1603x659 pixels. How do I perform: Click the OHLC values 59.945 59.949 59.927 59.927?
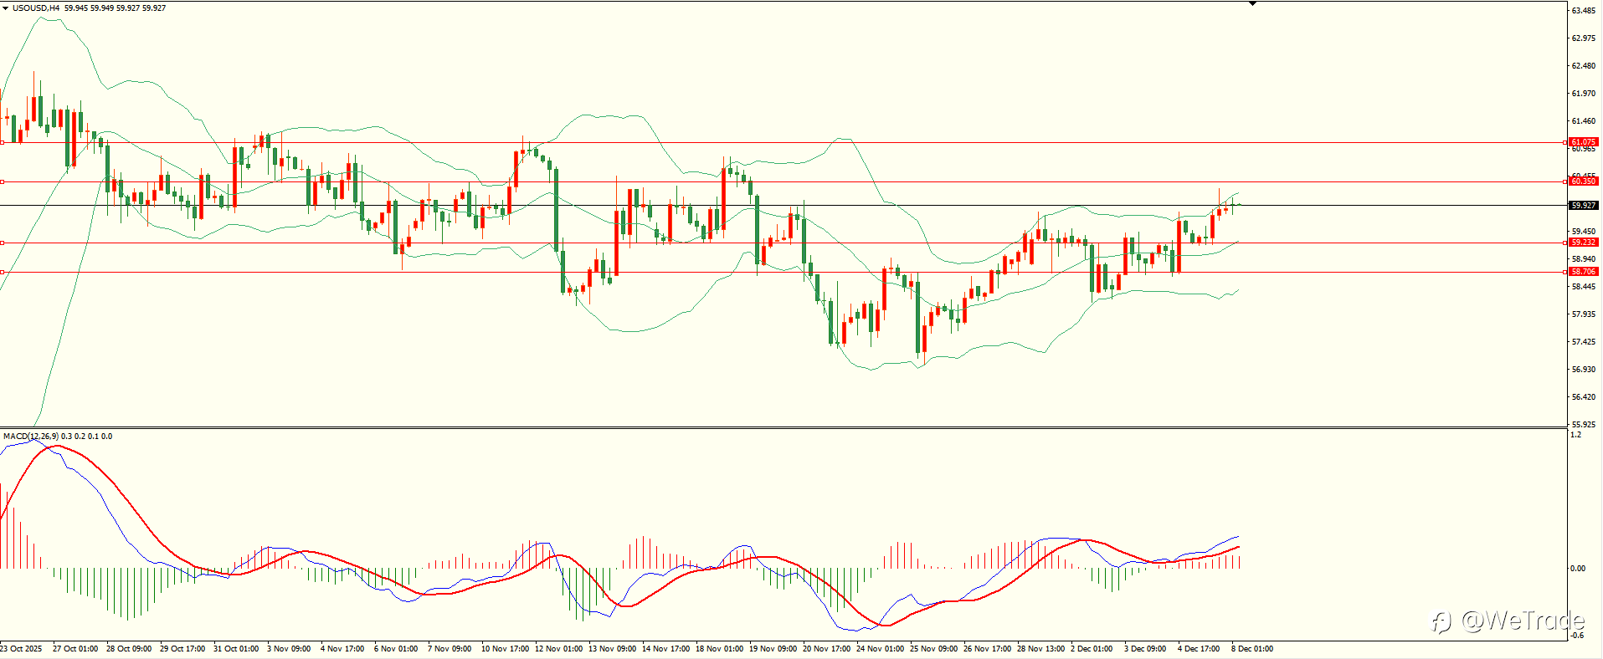(116, 8)
